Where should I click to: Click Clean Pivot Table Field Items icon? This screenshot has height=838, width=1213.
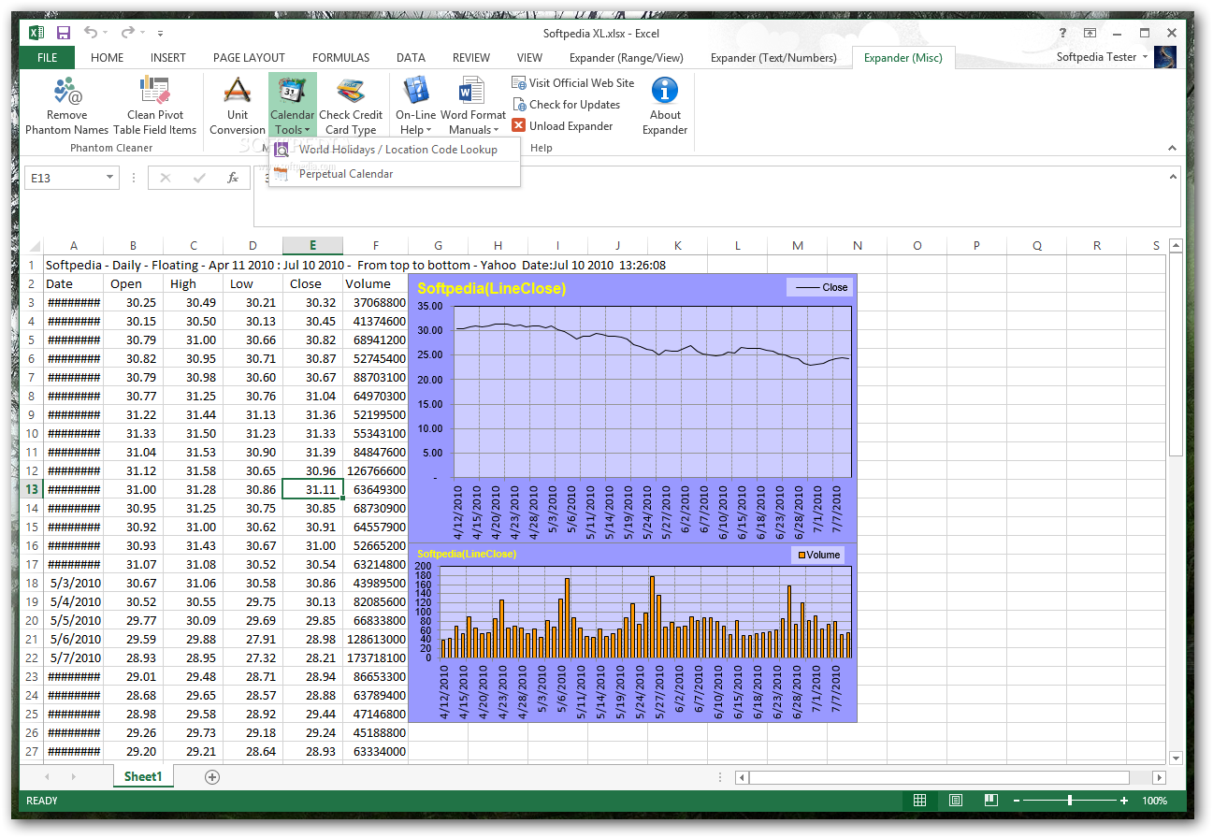[x=154, y=91]
